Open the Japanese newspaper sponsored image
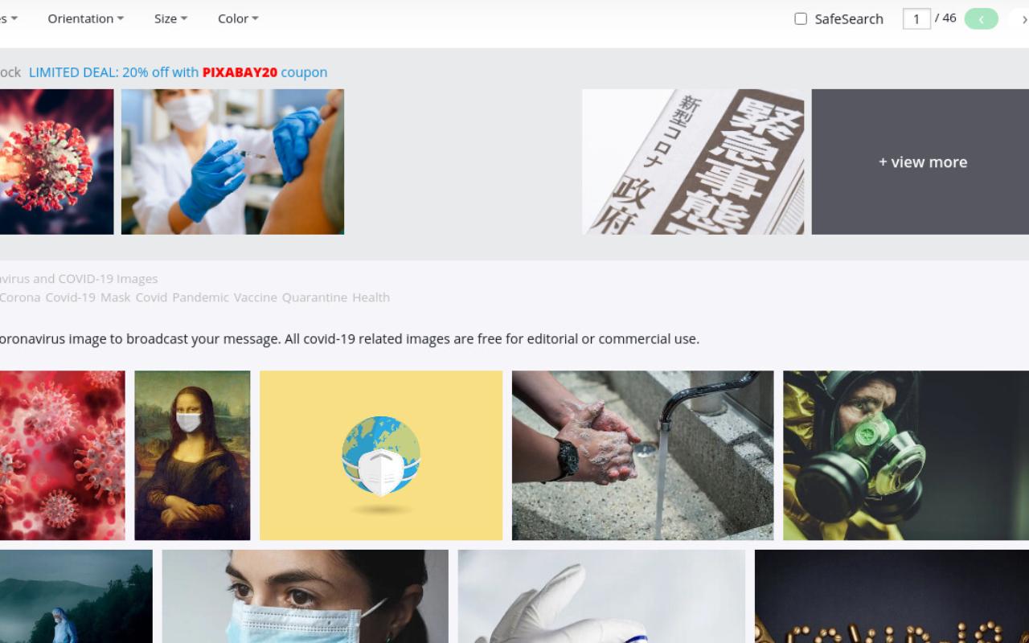1029x643 pixels. [x=693, y=162]
